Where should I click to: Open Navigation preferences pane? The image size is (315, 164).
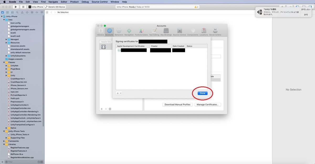[129, 32]
